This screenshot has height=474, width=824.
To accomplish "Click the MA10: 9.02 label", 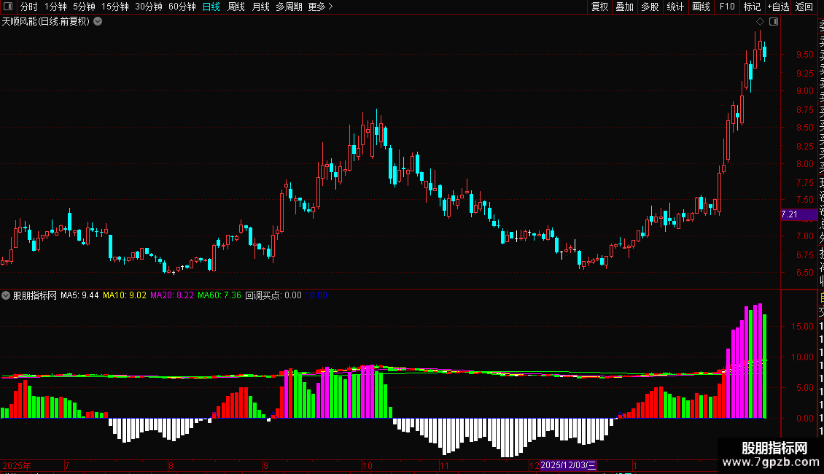I will click(x=125, y=295).
